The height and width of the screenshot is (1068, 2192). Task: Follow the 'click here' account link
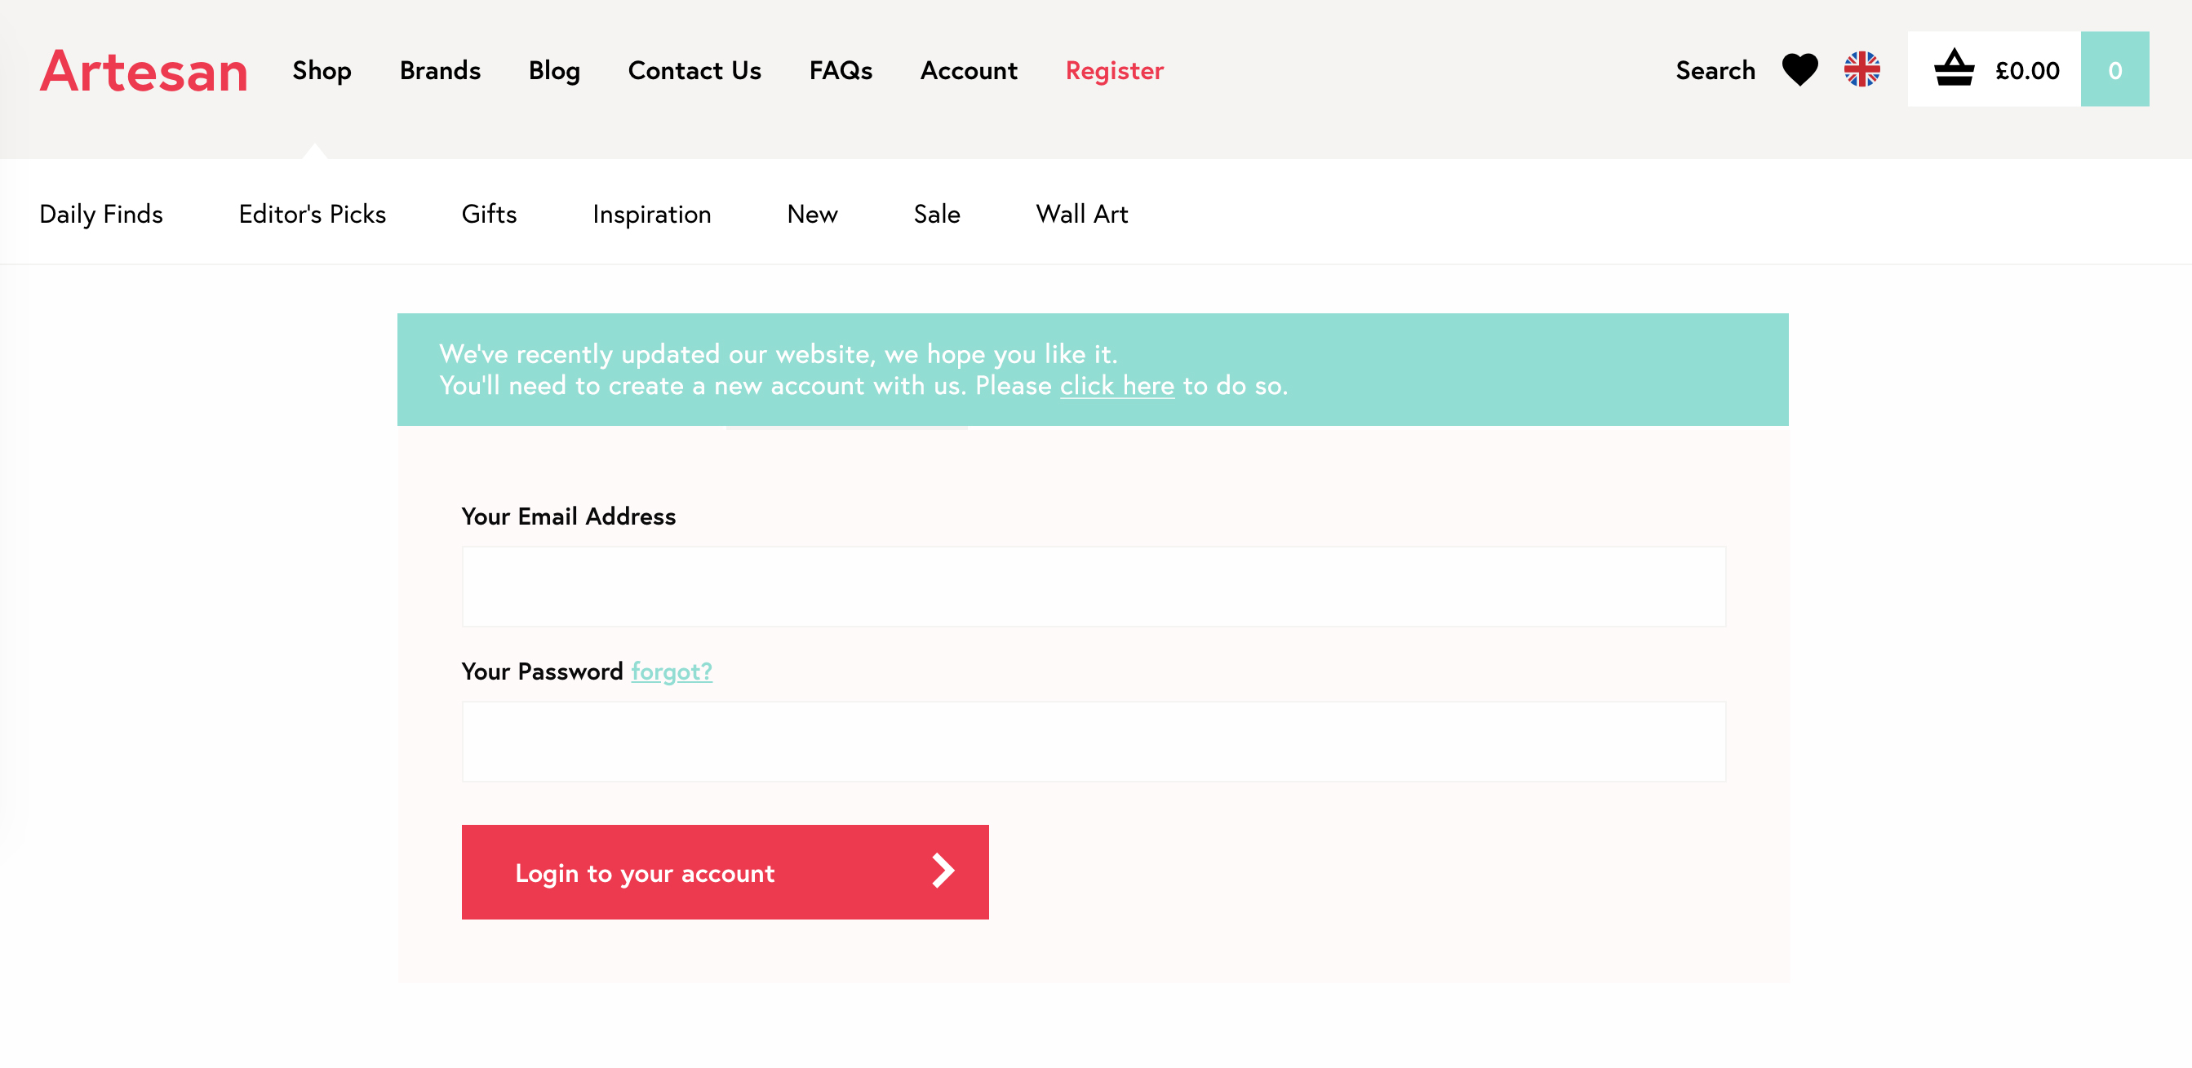pyautogui.click(x=1116, y=385)
